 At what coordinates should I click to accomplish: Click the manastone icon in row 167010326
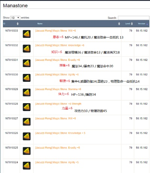click(27, 136)
